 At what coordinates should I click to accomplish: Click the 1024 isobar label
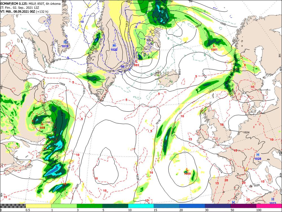pos(246,132)
